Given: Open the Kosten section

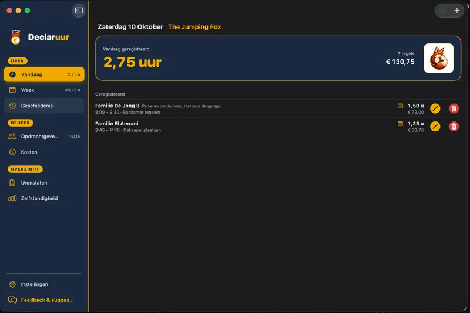Looking at the screenshot, I should pyautogui.click(x=44, y=152).
